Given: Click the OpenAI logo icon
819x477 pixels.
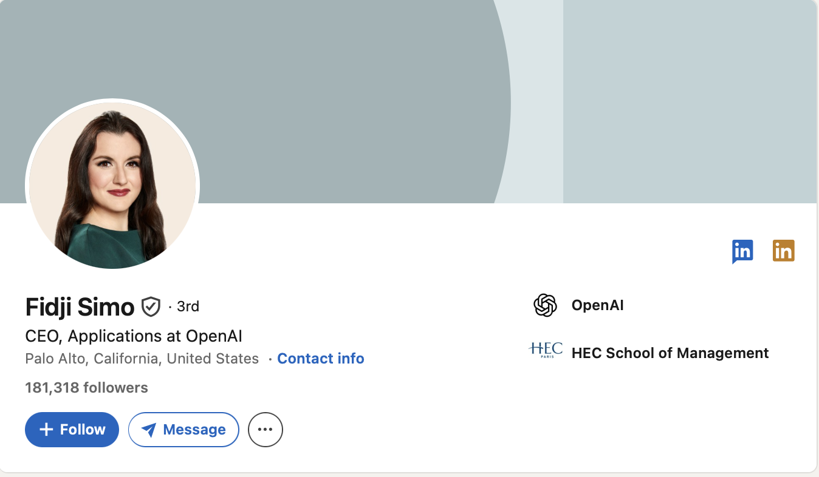Looking at the screenshot, I should pos(545,305).
